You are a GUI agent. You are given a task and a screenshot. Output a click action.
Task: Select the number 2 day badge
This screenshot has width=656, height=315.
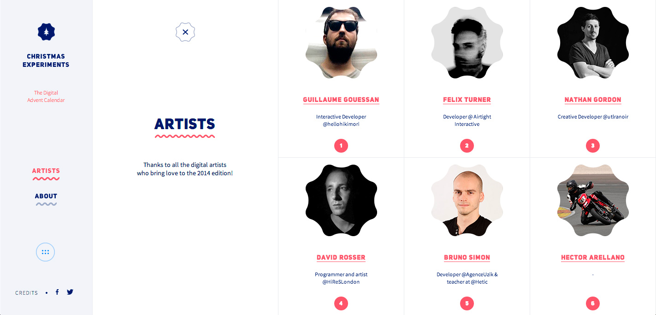pos(467,146)
